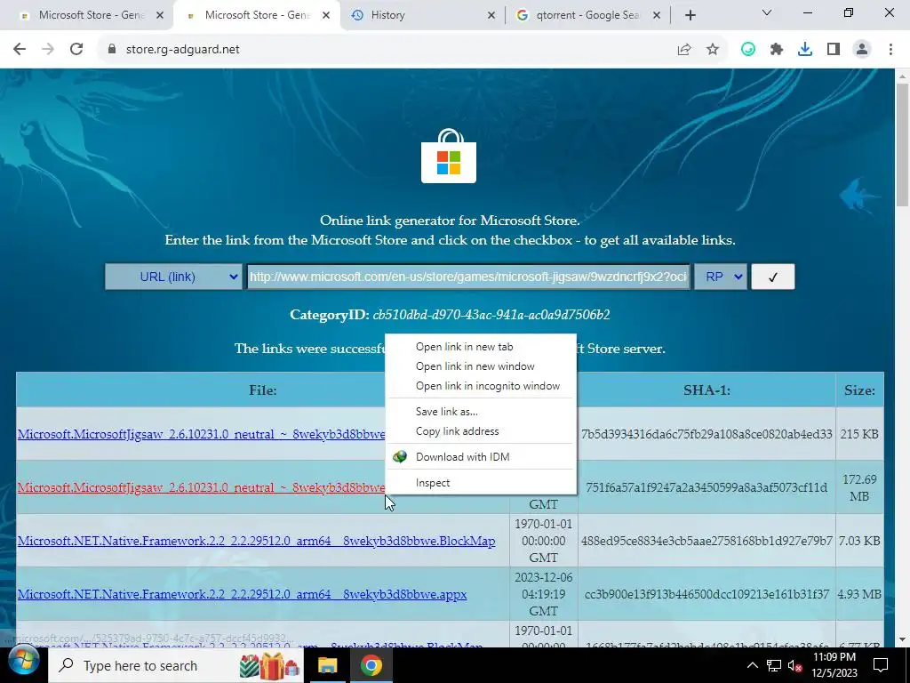
Task: Open the NET.Native.Framework arm64 appx link
Action: pyautogui.click(x=242, y=595)
